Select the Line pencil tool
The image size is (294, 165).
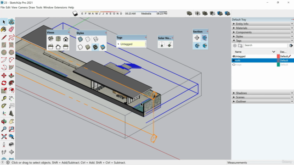coord(4,38)
